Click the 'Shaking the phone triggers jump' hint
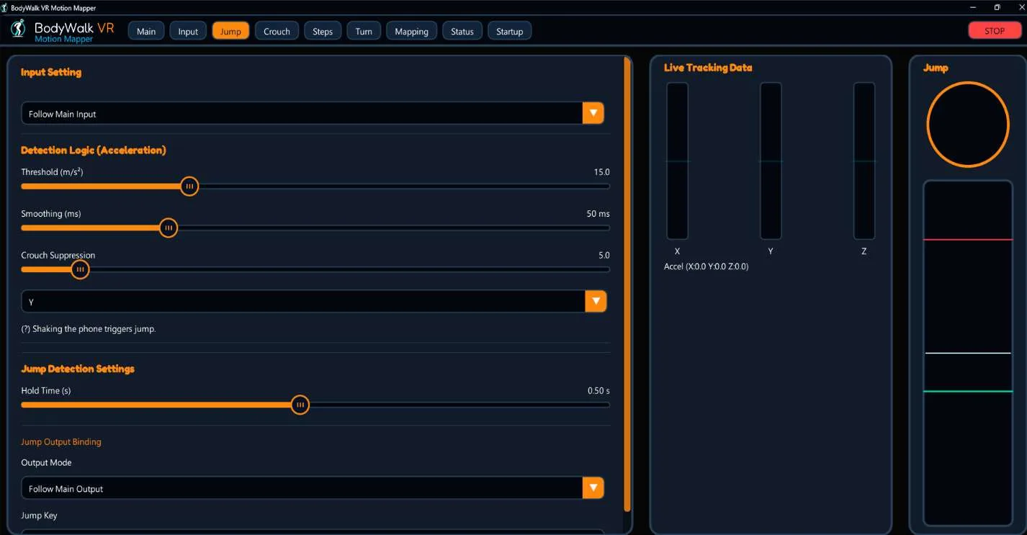Screen dimensions: 1027x535 tap(88, 329)
